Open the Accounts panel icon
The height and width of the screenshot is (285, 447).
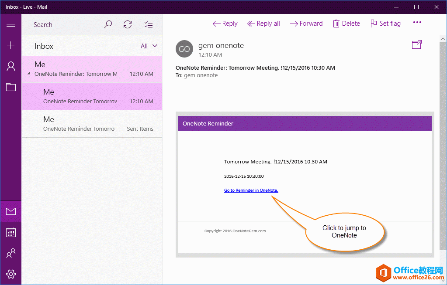pos(10,66)
